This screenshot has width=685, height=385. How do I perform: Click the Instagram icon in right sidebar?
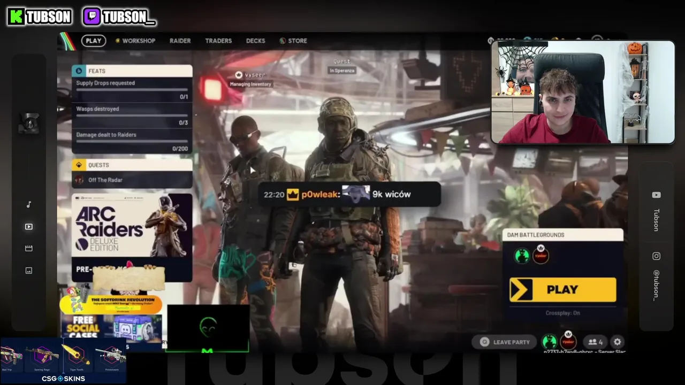coord(656,256)
